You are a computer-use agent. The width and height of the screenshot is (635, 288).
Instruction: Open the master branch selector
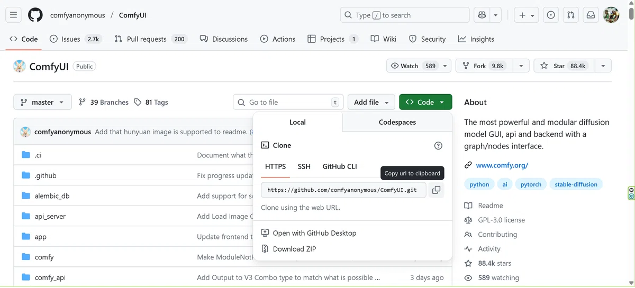(42, 103)
